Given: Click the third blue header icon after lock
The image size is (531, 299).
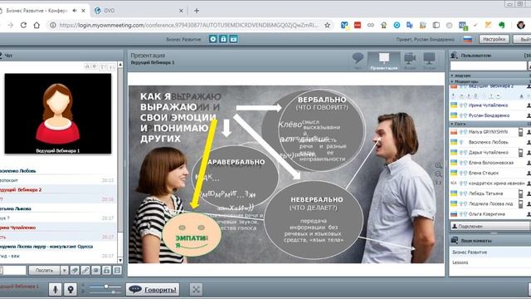Looking at the screenshot, I should [x=233, y=39].
